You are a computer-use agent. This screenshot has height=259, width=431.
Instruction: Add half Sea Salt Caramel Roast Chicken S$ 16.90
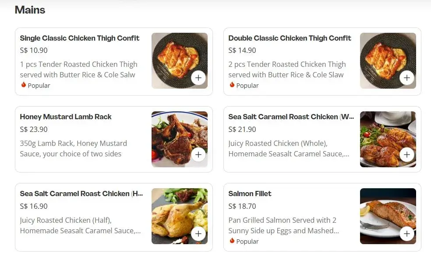click(x=198, y=233)
